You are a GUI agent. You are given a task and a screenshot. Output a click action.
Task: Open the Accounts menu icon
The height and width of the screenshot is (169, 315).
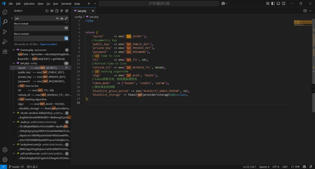[x=5, y=150]
